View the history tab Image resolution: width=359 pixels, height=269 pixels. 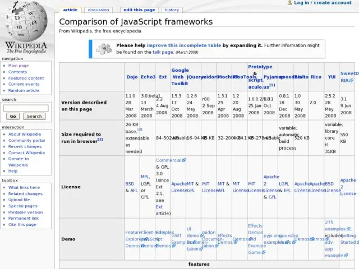(172, 10)
